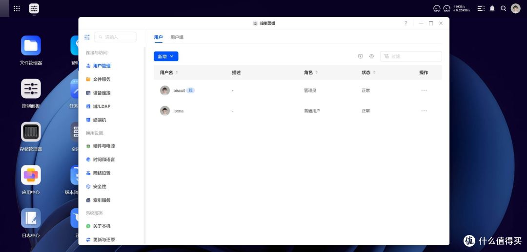This screenshot has height=252, width=527.
Task: Click 正常 status in leona row
Action: (x=365, y=111)
